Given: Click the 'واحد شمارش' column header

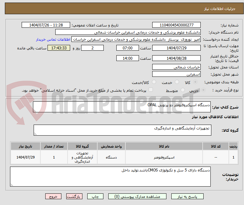Looking at the screenshot, I should [x=111, y=146].
